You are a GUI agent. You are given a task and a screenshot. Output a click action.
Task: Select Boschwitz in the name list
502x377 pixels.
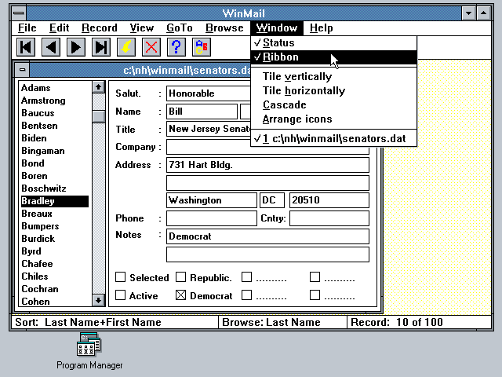54,188
